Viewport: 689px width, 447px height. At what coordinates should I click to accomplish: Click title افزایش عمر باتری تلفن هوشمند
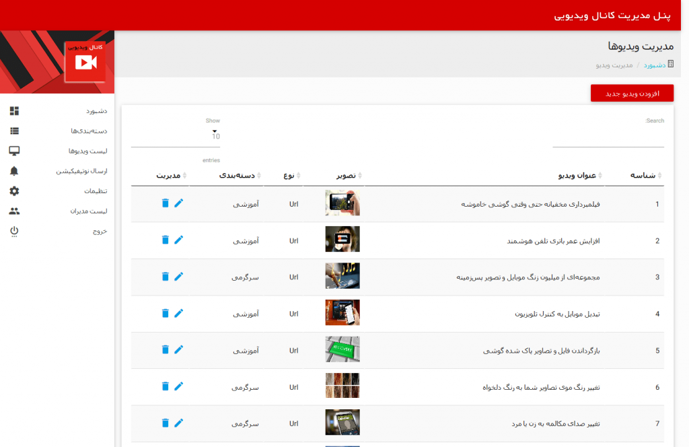coord(553,241)
